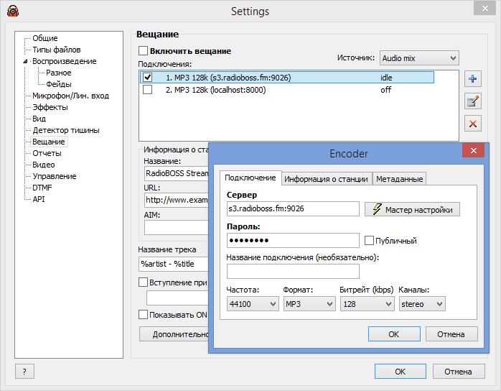Image resolution: width=501 pixels, height=391 pixels.
Task: Click the edit connection pencil icon
Action: click(x=472, y=101)
